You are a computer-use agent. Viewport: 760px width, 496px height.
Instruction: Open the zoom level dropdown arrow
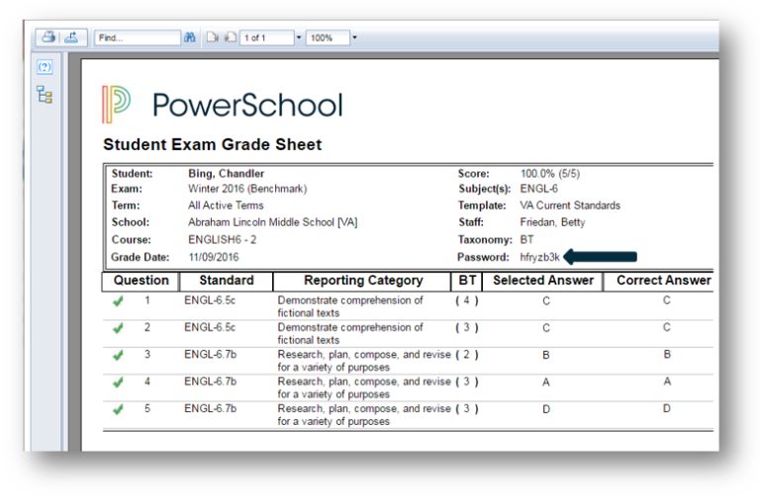point(355,38)
